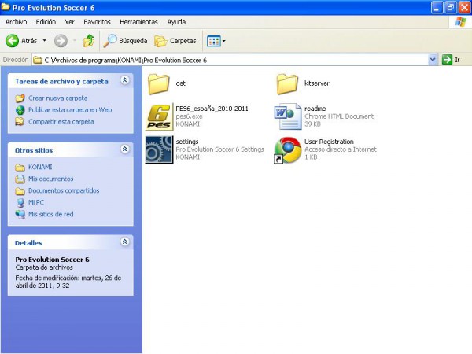Open the Atrás history dropdown arrow

[x=45, y=40]
